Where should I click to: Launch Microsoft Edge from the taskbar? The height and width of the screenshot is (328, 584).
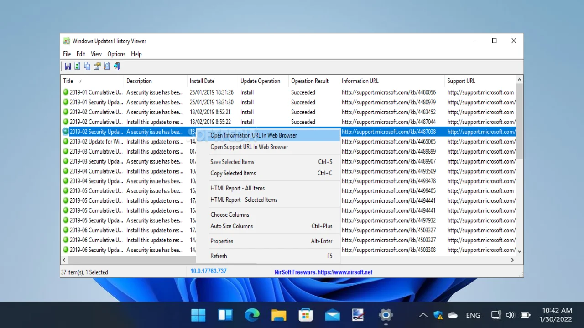pos(252,315)
